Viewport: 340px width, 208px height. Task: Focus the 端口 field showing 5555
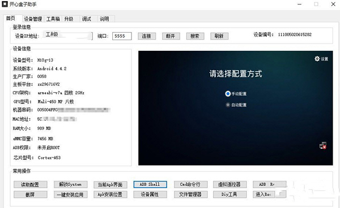click(x=122, y=36)
